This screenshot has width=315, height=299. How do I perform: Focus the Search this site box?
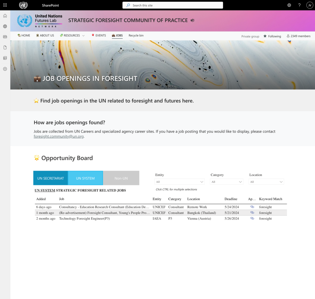[173, 5]
